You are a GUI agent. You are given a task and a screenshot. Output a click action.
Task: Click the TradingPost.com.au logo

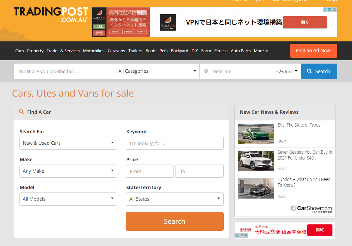pos(51,15)
